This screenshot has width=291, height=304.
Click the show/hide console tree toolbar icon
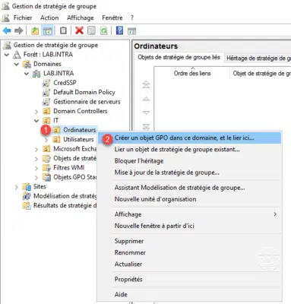pos(48,31)
